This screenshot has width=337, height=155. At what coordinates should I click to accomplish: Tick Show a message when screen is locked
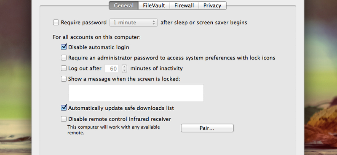click(64, 79)
